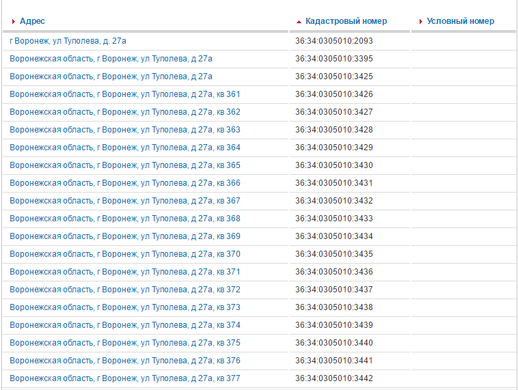Open the address link for кв 370
518x390 pixels.
124,254
